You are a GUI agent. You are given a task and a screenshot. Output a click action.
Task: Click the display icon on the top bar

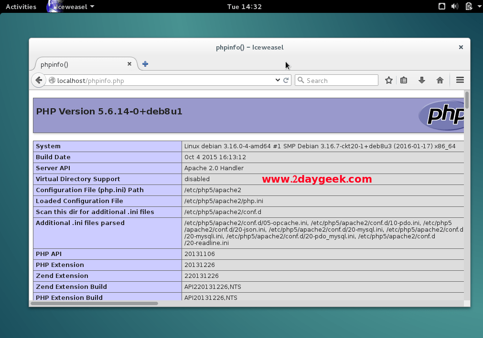(441, 6)
